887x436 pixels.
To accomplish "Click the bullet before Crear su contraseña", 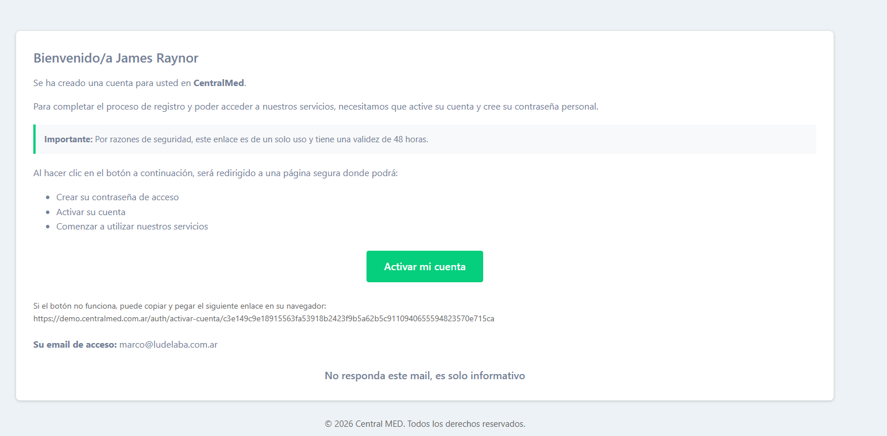I will tap(48, 197).
